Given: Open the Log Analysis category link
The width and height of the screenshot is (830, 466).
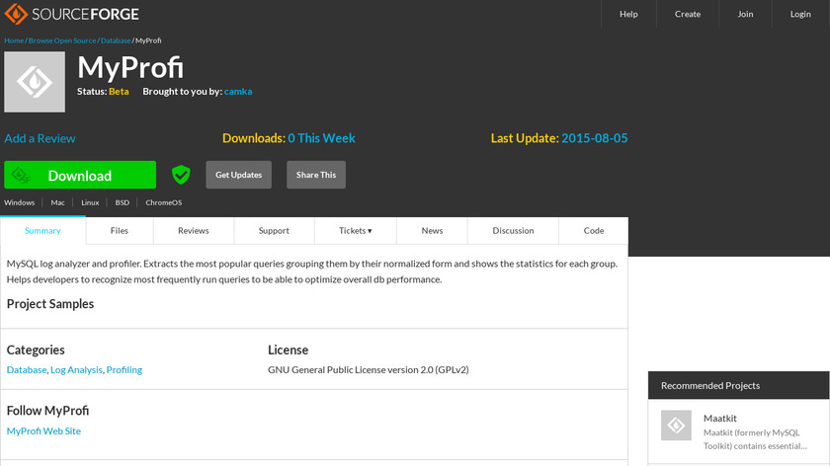Looking at the screenshot, I should point(76,369).
